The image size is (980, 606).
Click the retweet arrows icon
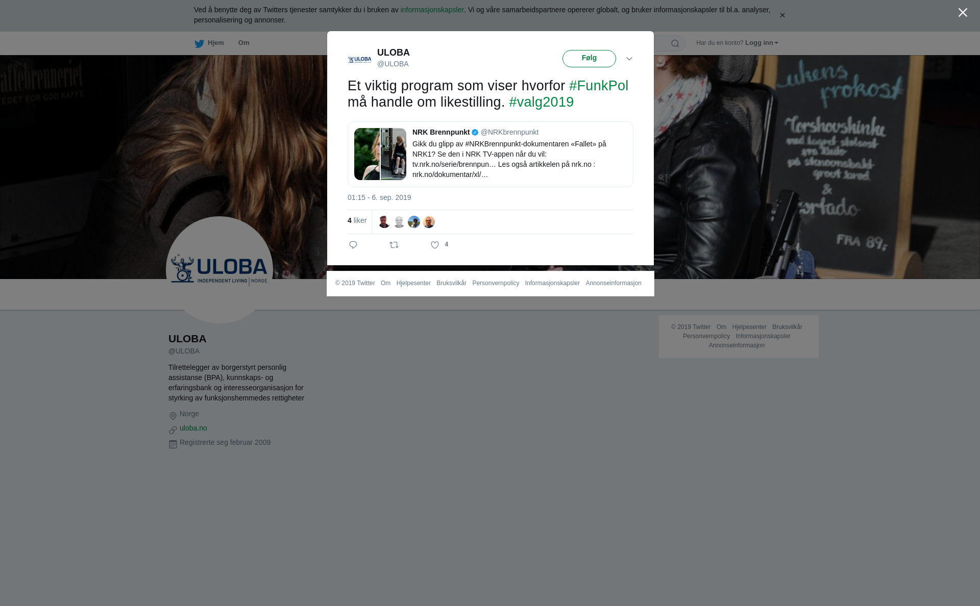click(x=394, y=245)
